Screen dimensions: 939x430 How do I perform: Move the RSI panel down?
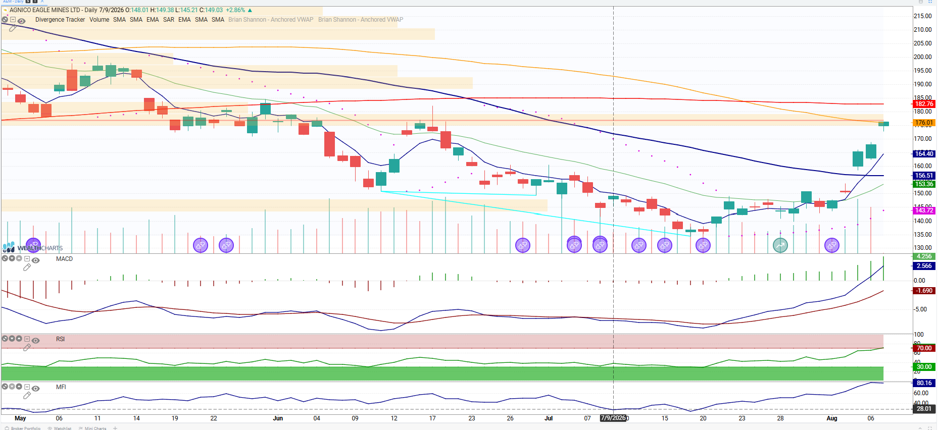[x=12, y=339]
